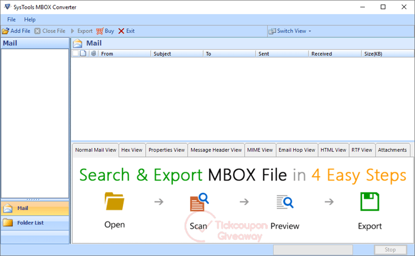Click the Mail envelope icon in sidebar
Image resolution: width=415 pixels, height=256 pixels.
tap(8, 208)
